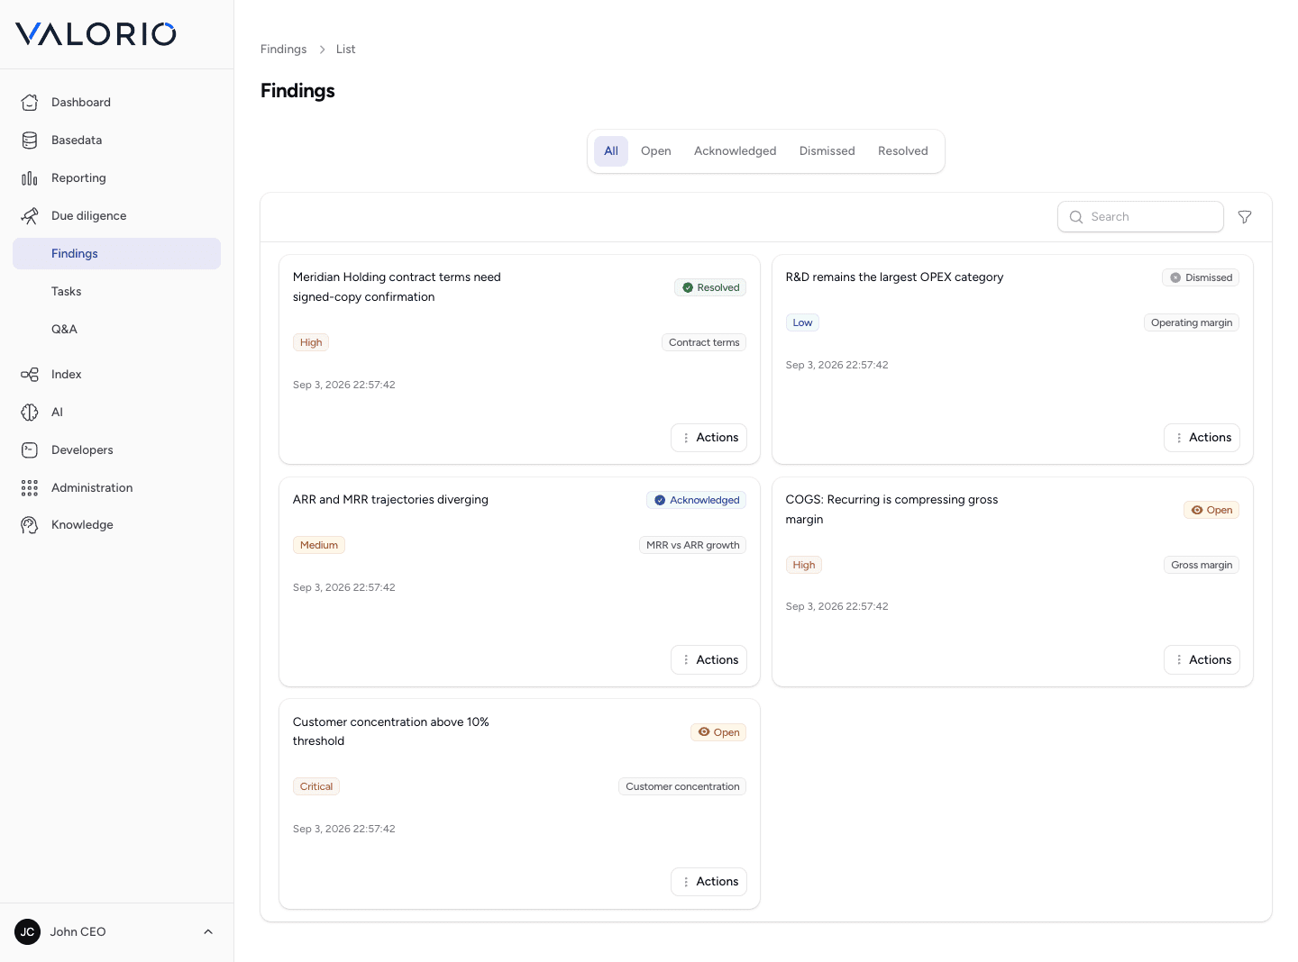Open Knowledge in the sidebar
Image resolution: width=1298 pixels, height=962 pixels.
(x=116, y=525)
